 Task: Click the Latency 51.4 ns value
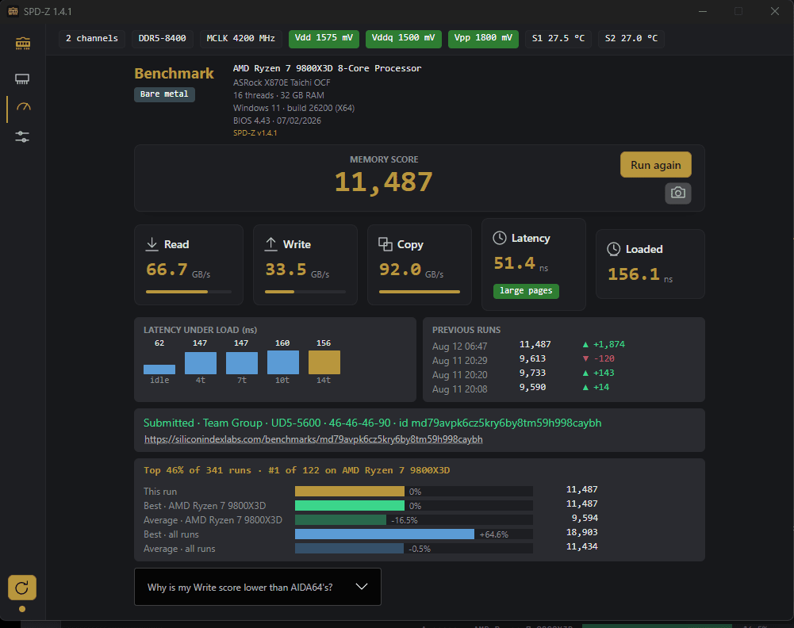point(520,263)
